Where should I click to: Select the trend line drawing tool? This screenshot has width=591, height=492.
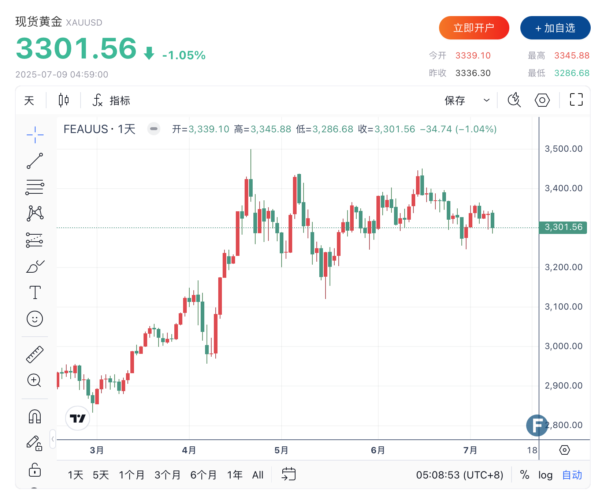(35, 161)
